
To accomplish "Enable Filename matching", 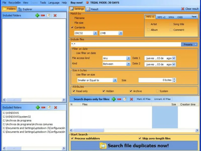I will 72,18.
